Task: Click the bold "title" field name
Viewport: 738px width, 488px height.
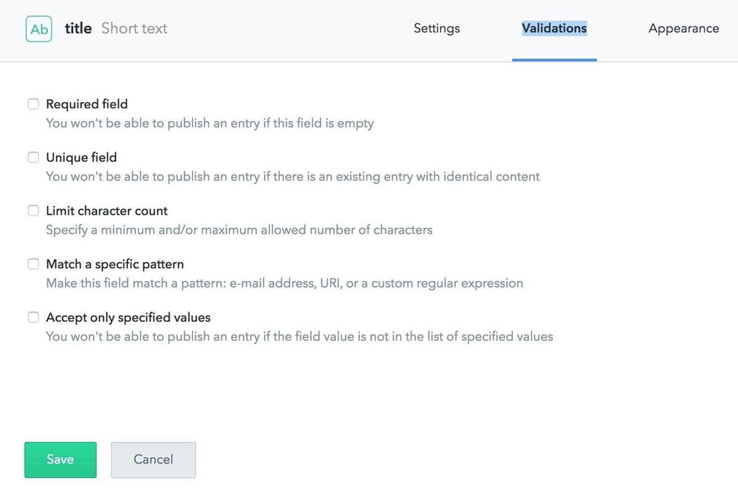Action: 78,28
